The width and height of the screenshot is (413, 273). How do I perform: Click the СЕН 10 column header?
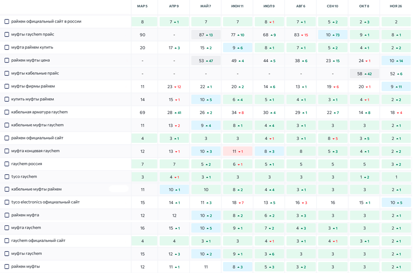[x=333, y=6]
